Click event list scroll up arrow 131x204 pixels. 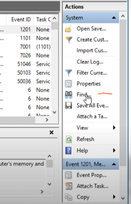tap(55, 18)
